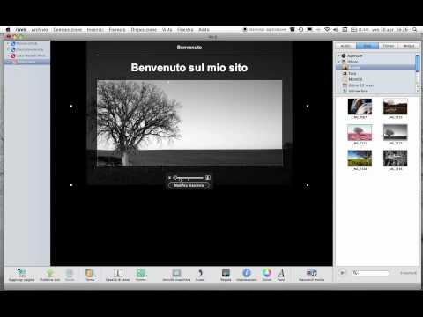Select iPhoto in the media source list

(x=352, y=62)
